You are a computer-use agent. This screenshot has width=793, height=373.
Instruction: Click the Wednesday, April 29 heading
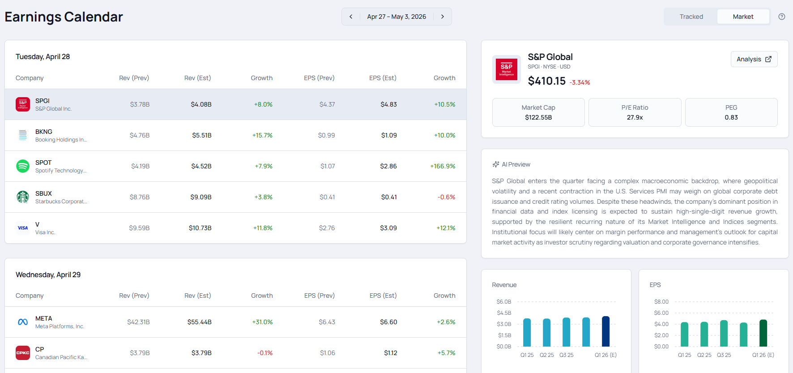(x=48, y=274)
